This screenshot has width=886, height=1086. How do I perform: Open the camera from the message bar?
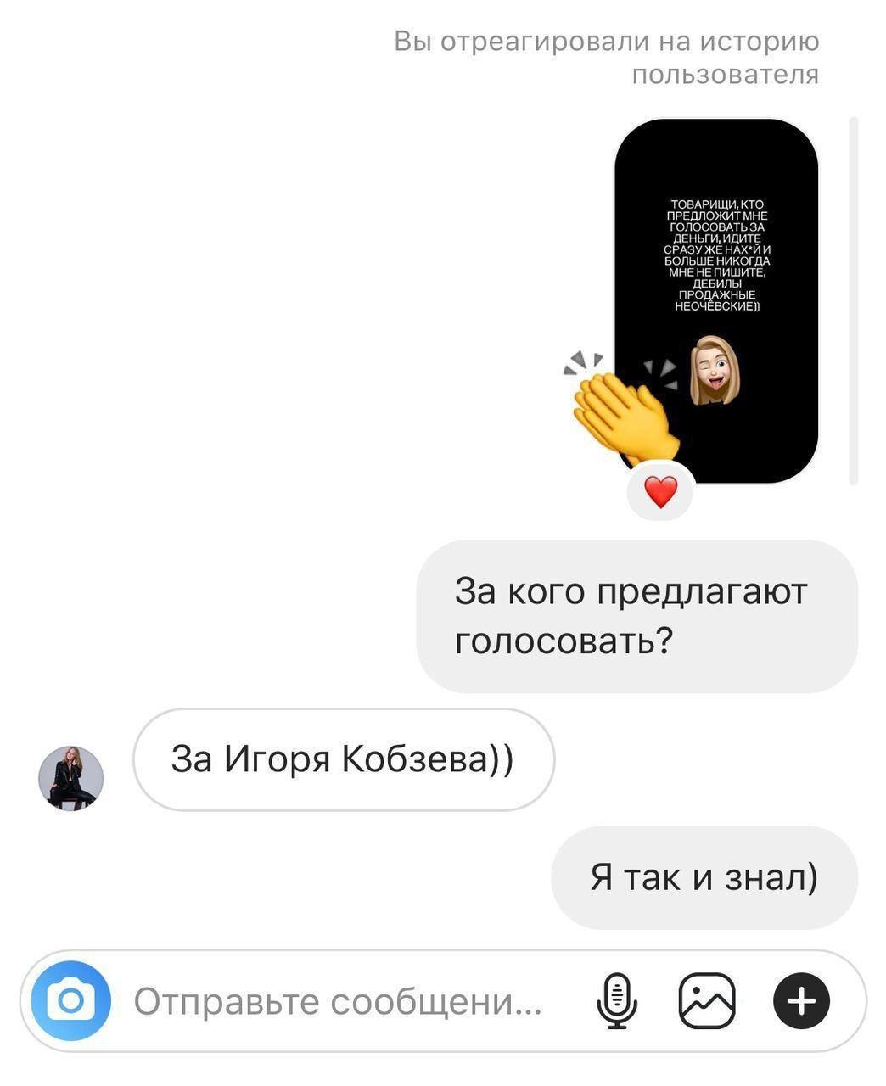pyautogui.click(x=70, y=1001)
